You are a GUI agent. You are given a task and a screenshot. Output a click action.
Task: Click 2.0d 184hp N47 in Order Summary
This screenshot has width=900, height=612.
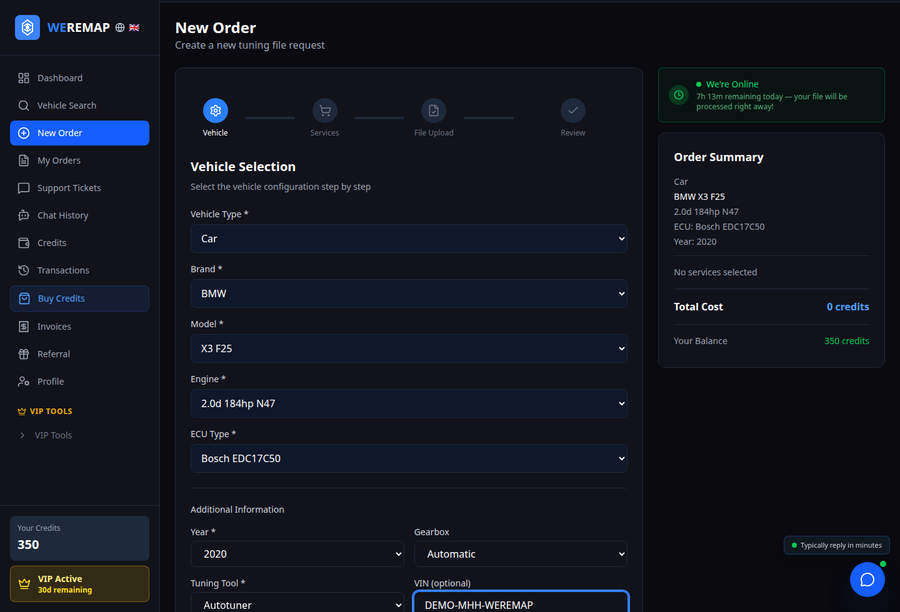point(706,212)
